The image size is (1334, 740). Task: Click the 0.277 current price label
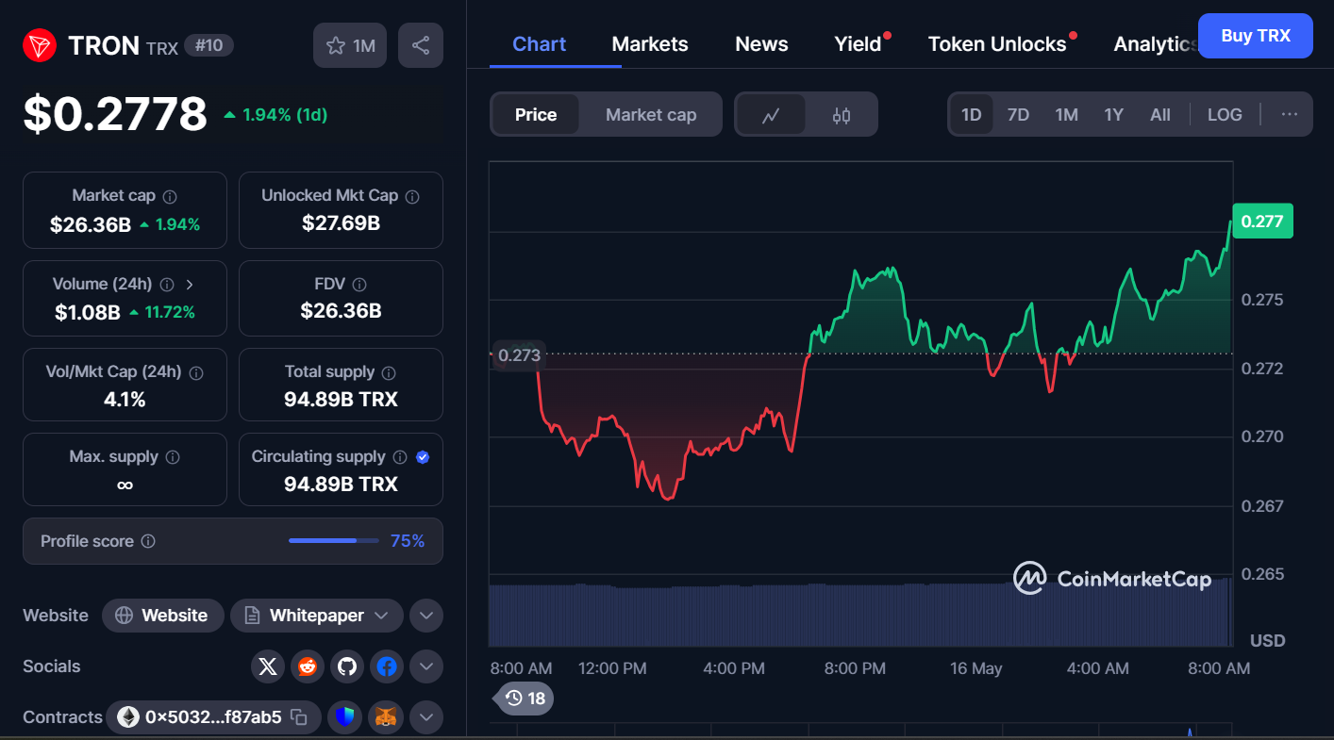1262,222
